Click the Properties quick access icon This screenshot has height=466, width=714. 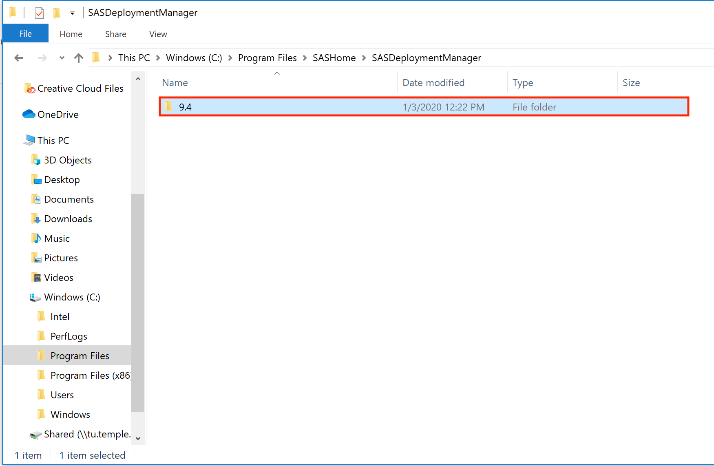[39, 13]
